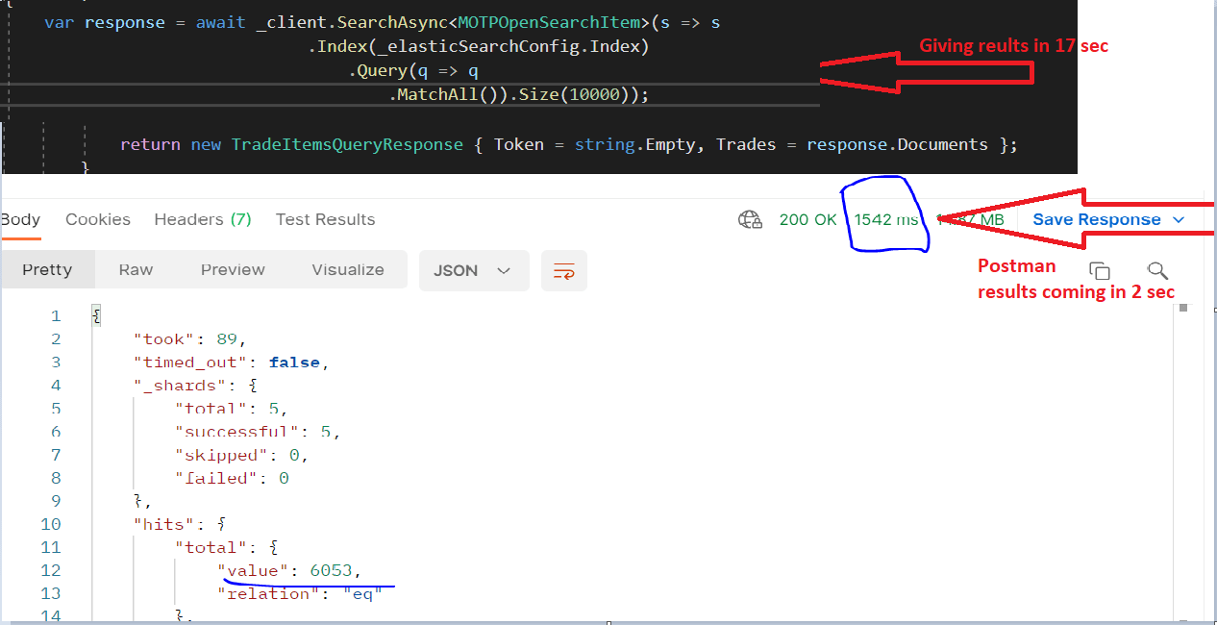Switch to Visualize view mode
Image resolution: width=1217 pixels, height=625 pixels.
[x=348, y=270]
